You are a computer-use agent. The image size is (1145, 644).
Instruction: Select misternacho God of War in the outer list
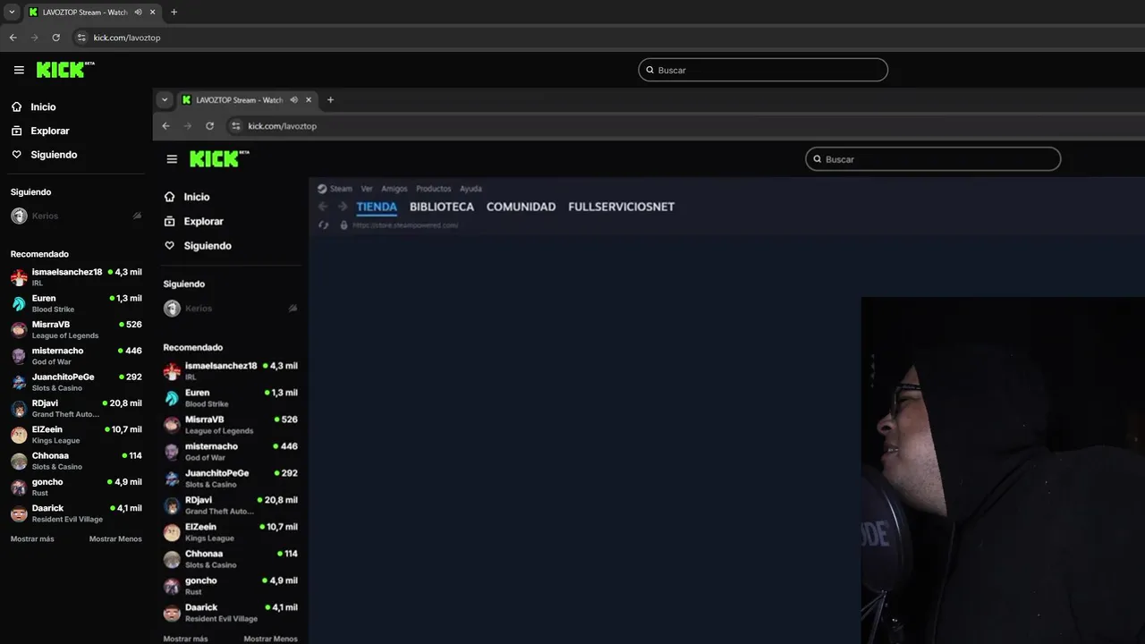(x=76, y=355)
